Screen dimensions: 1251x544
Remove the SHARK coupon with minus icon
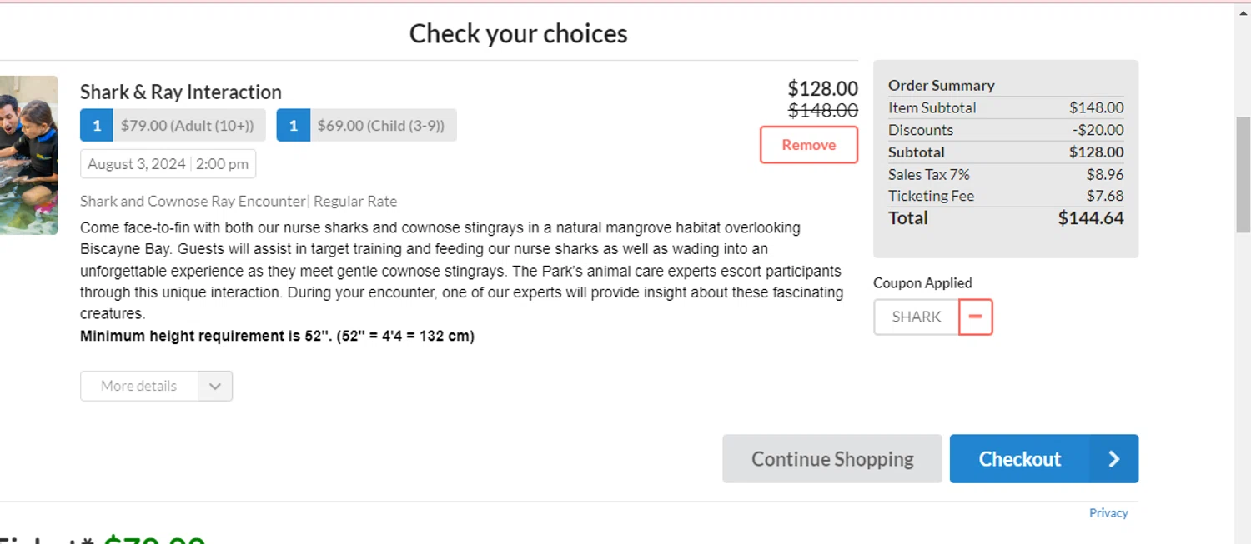[976, 317]
